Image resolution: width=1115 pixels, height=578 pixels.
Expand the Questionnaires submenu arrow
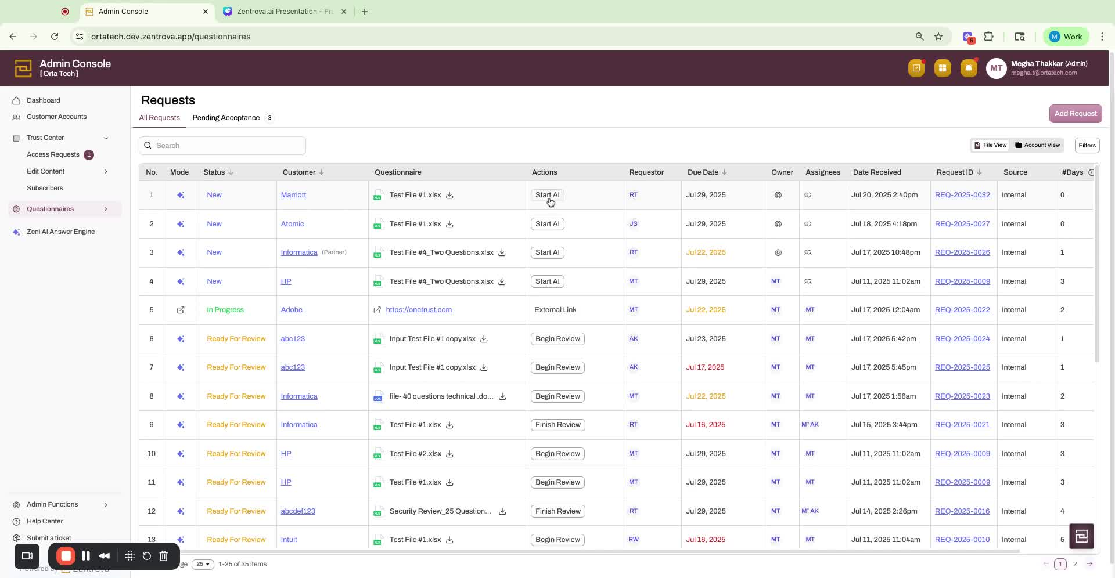106,209
